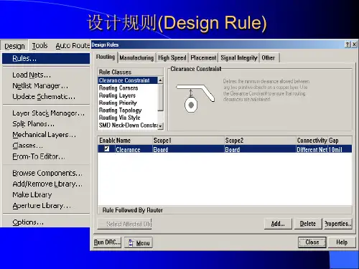Open the Placement tab

(x=203, y=58)
